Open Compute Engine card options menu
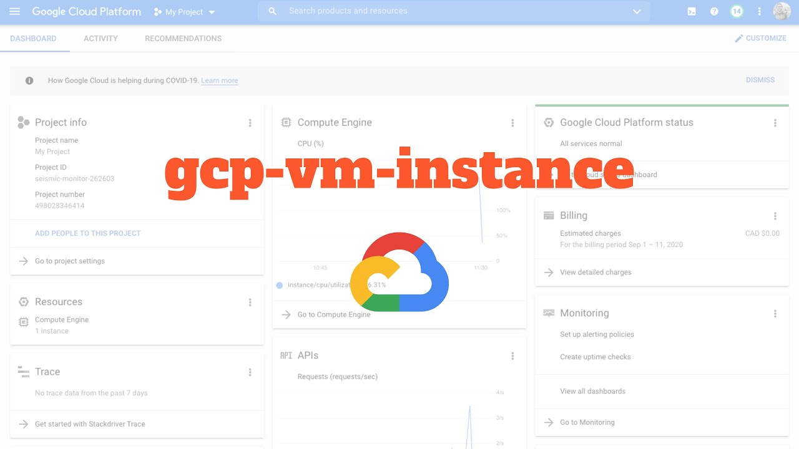Viewport: 799px width, 449px height. 512,123
